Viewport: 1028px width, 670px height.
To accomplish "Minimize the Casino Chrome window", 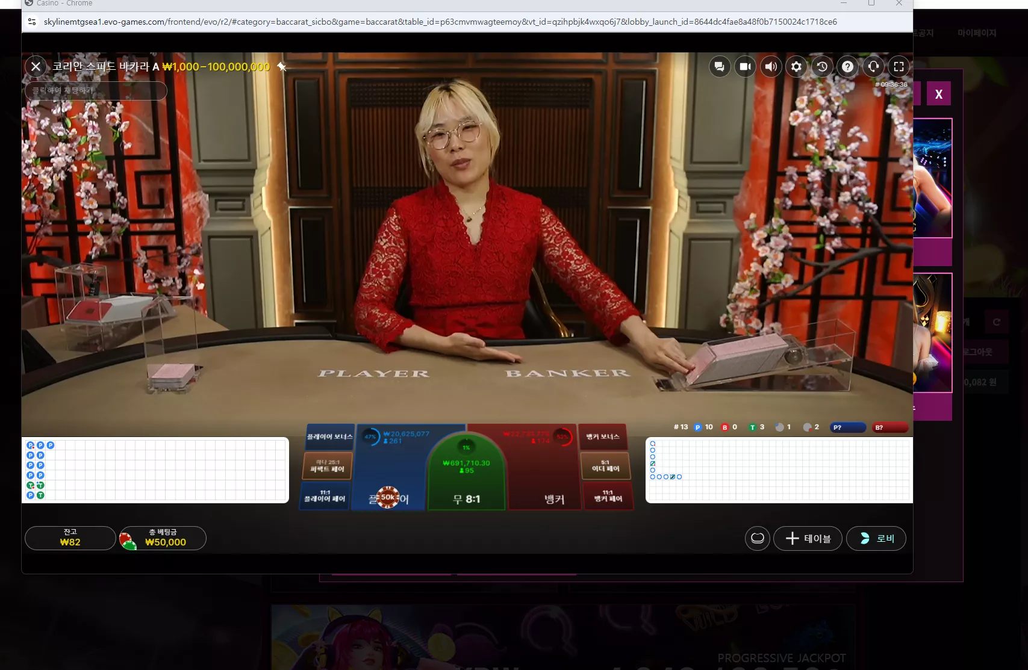I will pos(844,3).
